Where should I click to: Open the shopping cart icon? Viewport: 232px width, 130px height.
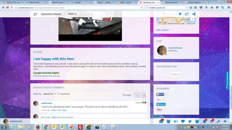[x=212, y=121]
